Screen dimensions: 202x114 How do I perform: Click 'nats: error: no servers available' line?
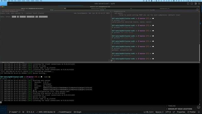tap(24, 17)
